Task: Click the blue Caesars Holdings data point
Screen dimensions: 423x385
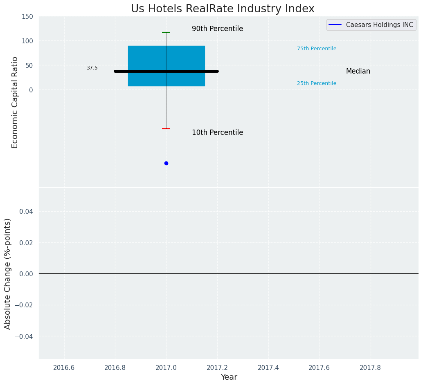Action: 166,163
